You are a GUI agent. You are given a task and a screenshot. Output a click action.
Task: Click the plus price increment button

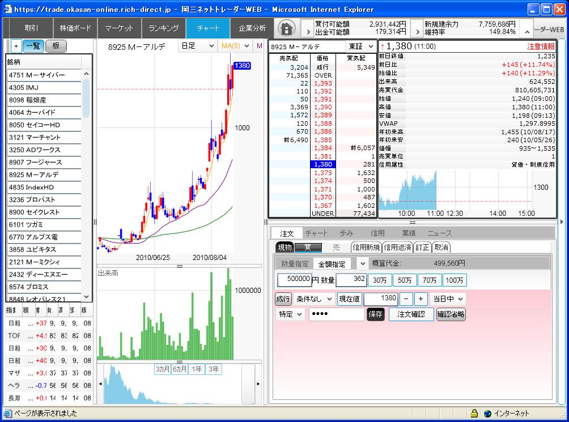click(x=421, y=299)
